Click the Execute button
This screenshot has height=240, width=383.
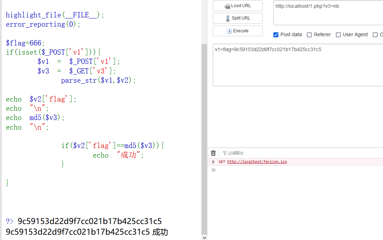(238, 31)
